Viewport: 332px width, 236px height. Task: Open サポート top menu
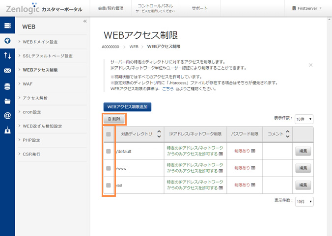point(200,8)
